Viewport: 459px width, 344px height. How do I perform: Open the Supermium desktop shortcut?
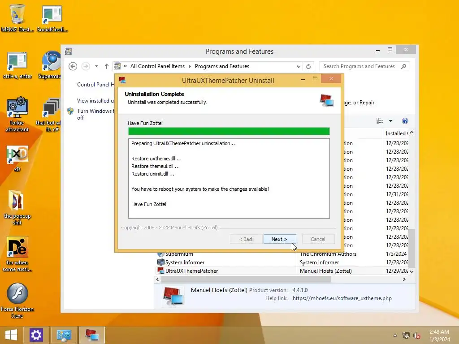[x=50, y=65]
